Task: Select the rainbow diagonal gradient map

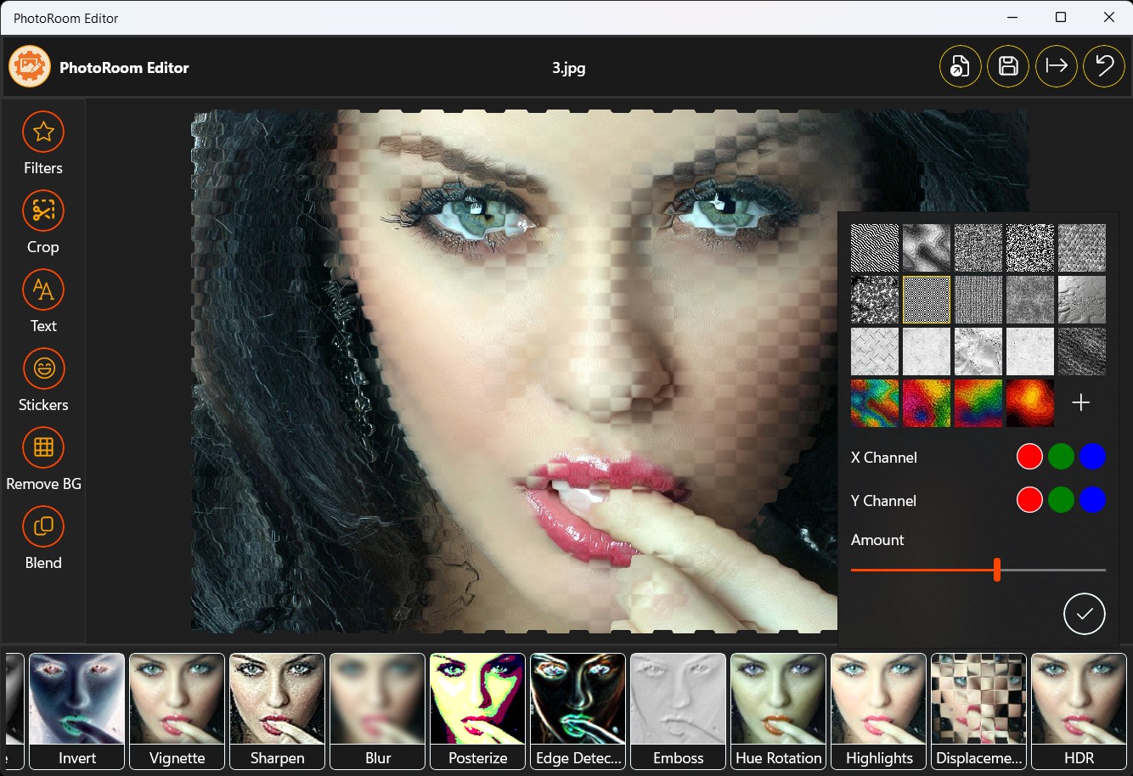Action: tap(978, 403)
